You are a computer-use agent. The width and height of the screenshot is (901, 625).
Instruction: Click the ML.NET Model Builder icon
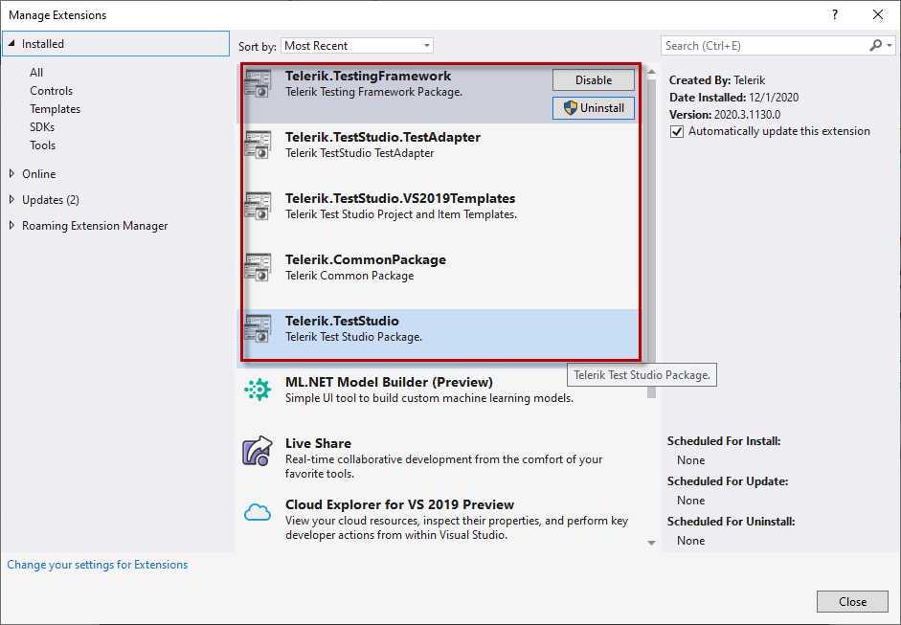click(258, 390)
